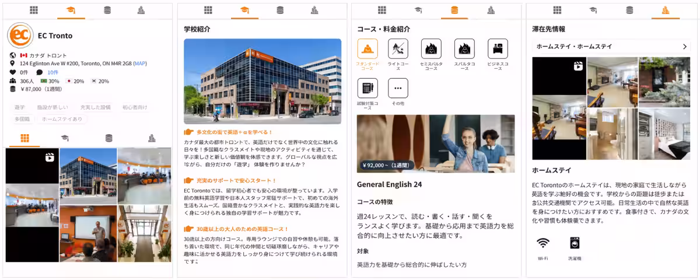
Task: Click the EC school logo
Action: pyautogui.click(x=20, y=35)
